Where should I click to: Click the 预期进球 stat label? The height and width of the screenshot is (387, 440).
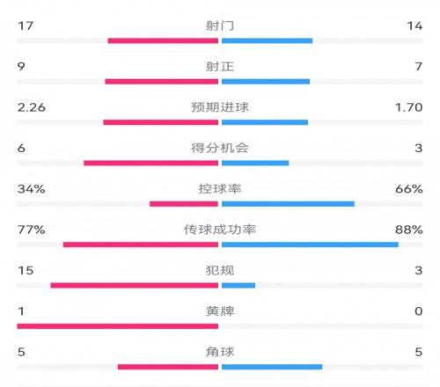coord(220,107)
